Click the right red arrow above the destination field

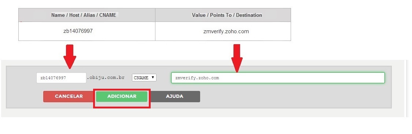point(237,58)
